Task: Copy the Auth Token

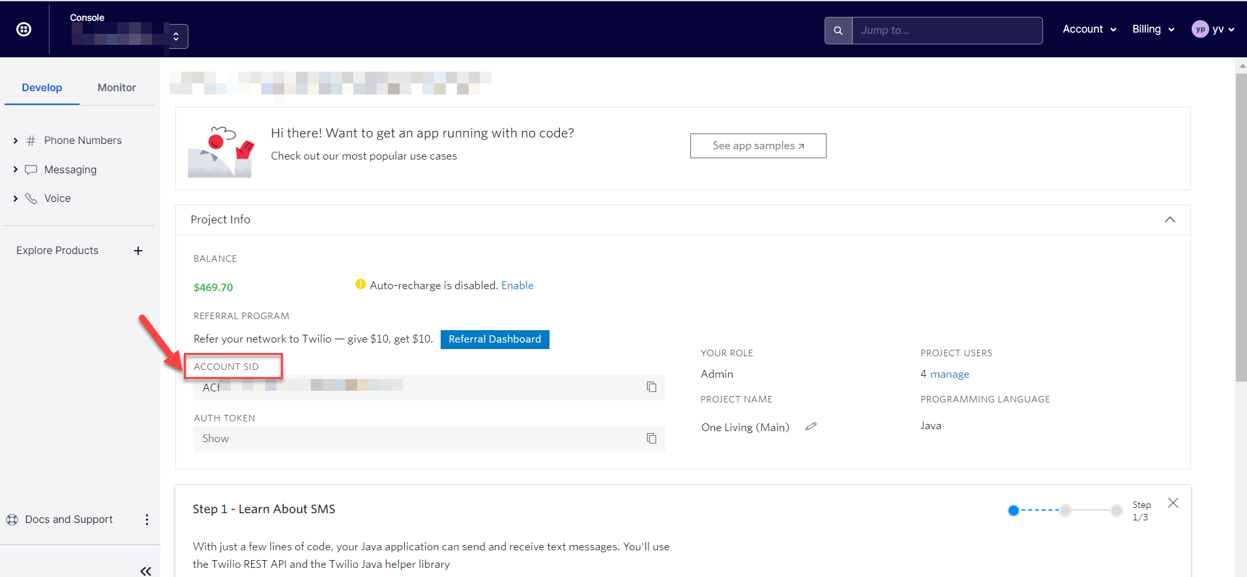Action: click(x=651, y=438)
